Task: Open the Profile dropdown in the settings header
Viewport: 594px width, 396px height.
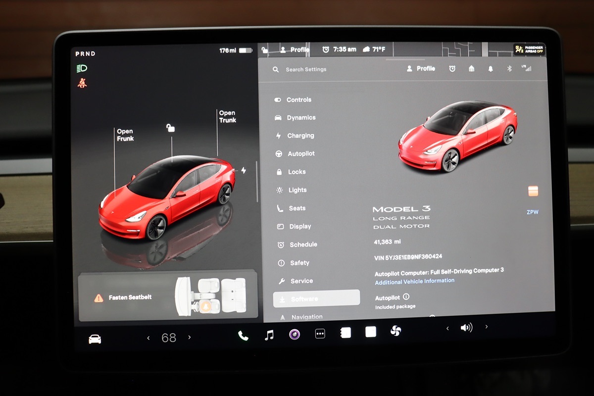Action: tap(421, 69)
